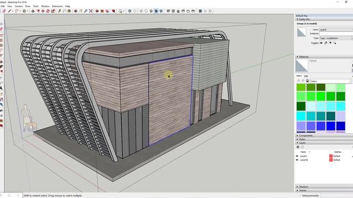Hide the first layer via eye icon
This screenshot has height=198, width=353.
click(x=297, y=156)
